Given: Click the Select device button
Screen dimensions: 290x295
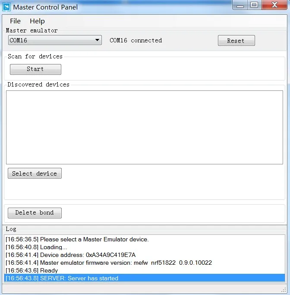Looking at the screenshot, I should [x=35, y=173].
